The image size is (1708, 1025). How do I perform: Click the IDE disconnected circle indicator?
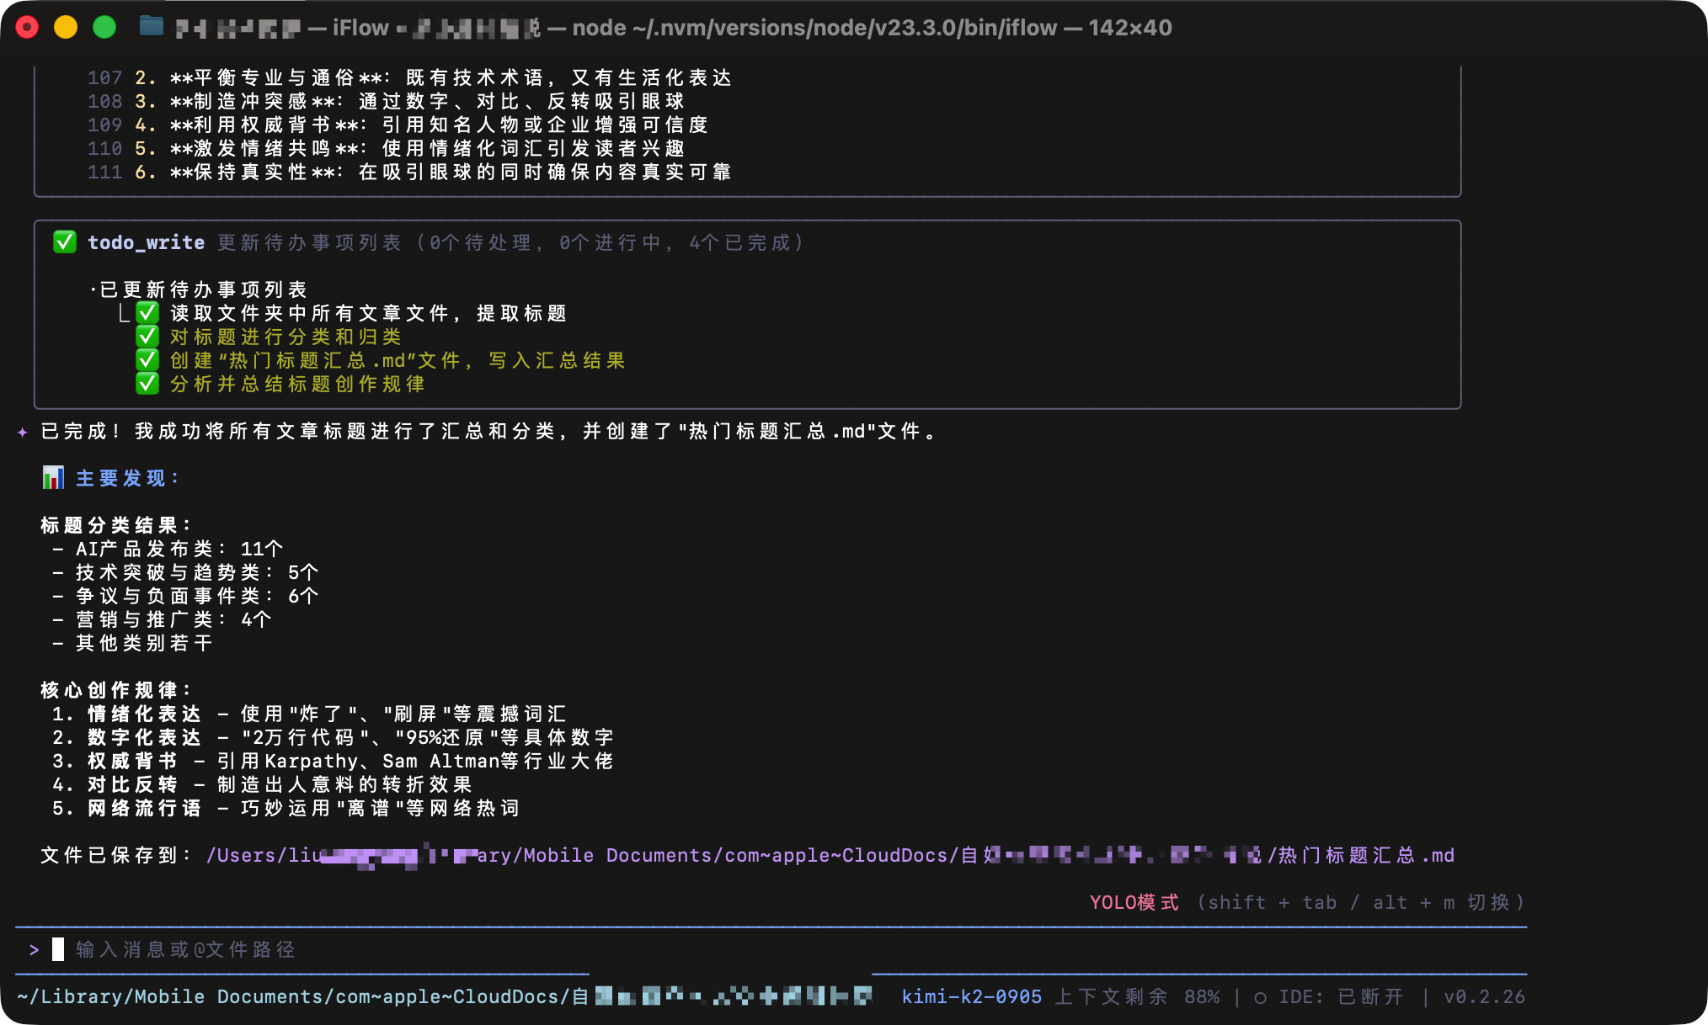point(1260,997)
